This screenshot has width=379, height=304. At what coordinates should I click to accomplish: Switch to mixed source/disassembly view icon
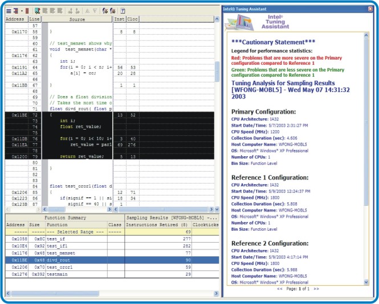tap(16, 11)
